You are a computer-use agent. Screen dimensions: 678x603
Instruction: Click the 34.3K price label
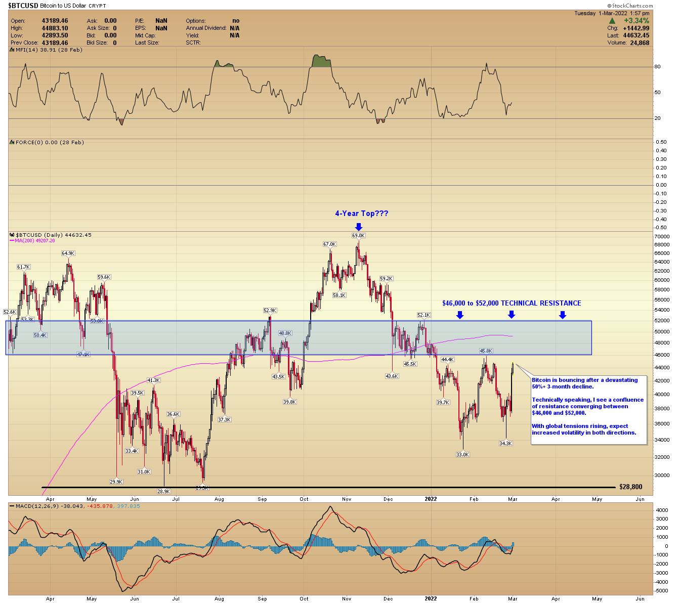coord(505,443)
